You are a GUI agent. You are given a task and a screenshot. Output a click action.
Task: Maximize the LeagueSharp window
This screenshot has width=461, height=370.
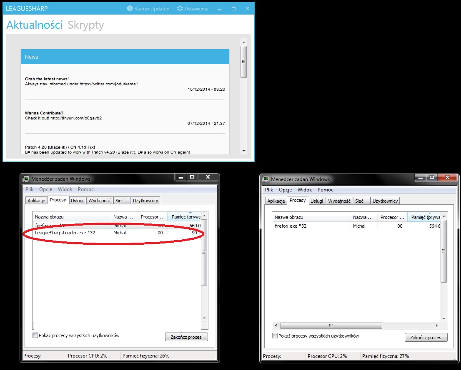click(x=233, y=8)
